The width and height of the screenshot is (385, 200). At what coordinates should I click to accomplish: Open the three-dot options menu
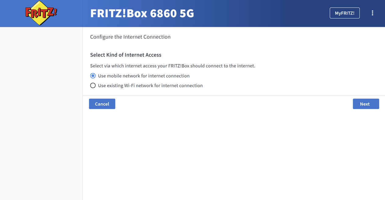(x=372, y=13)
